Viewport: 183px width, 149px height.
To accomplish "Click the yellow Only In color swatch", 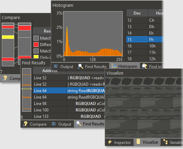I will pos(36,57).
